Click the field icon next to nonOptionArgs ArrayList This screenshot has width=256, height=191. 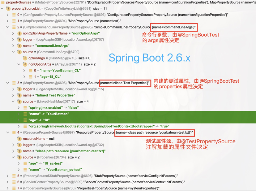[25, 64]
